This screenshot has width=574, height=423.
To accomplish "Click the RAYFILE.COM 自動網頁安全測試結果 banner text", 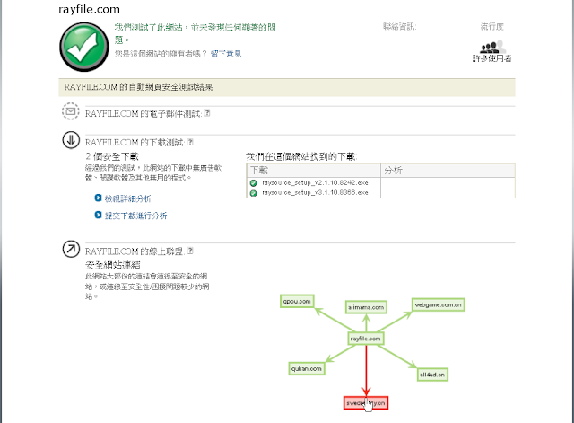I will coord(138,87).
